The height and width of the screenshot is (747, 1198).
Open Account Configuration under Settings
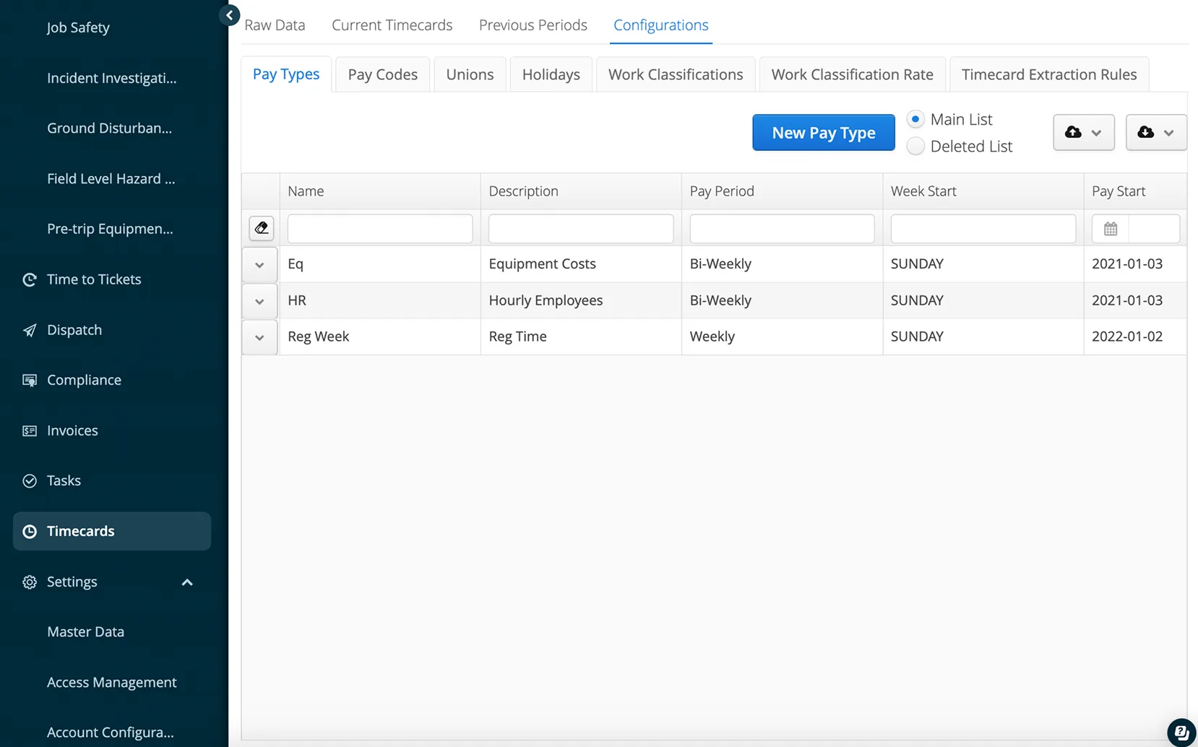pyautogui.click(x=110, y=732)
